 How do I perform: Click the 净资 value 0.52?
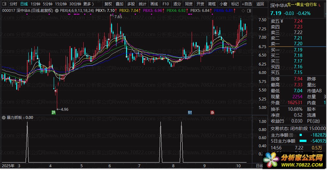[298, 115]
